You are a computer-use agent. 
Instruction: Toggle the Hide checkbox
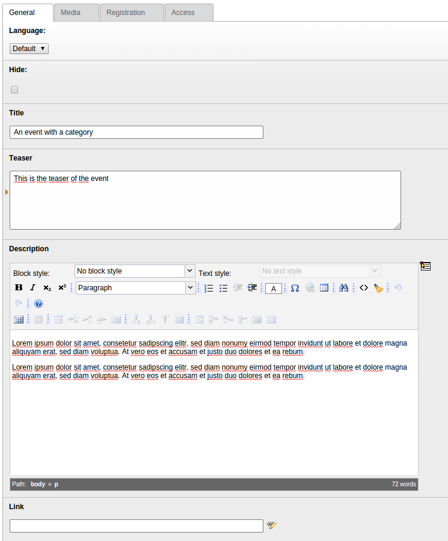[x=14, y=90]
